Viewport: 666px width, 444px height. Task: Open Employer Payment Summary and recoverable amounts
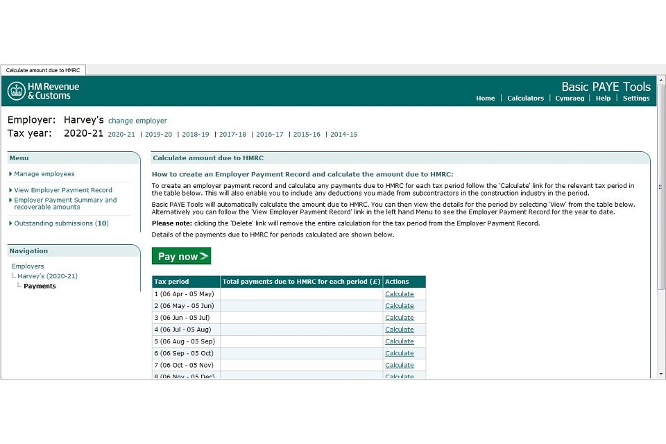coord(65,203)
